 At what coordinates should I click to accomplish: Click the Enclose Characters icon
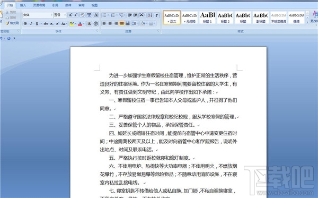click(96, 23)
